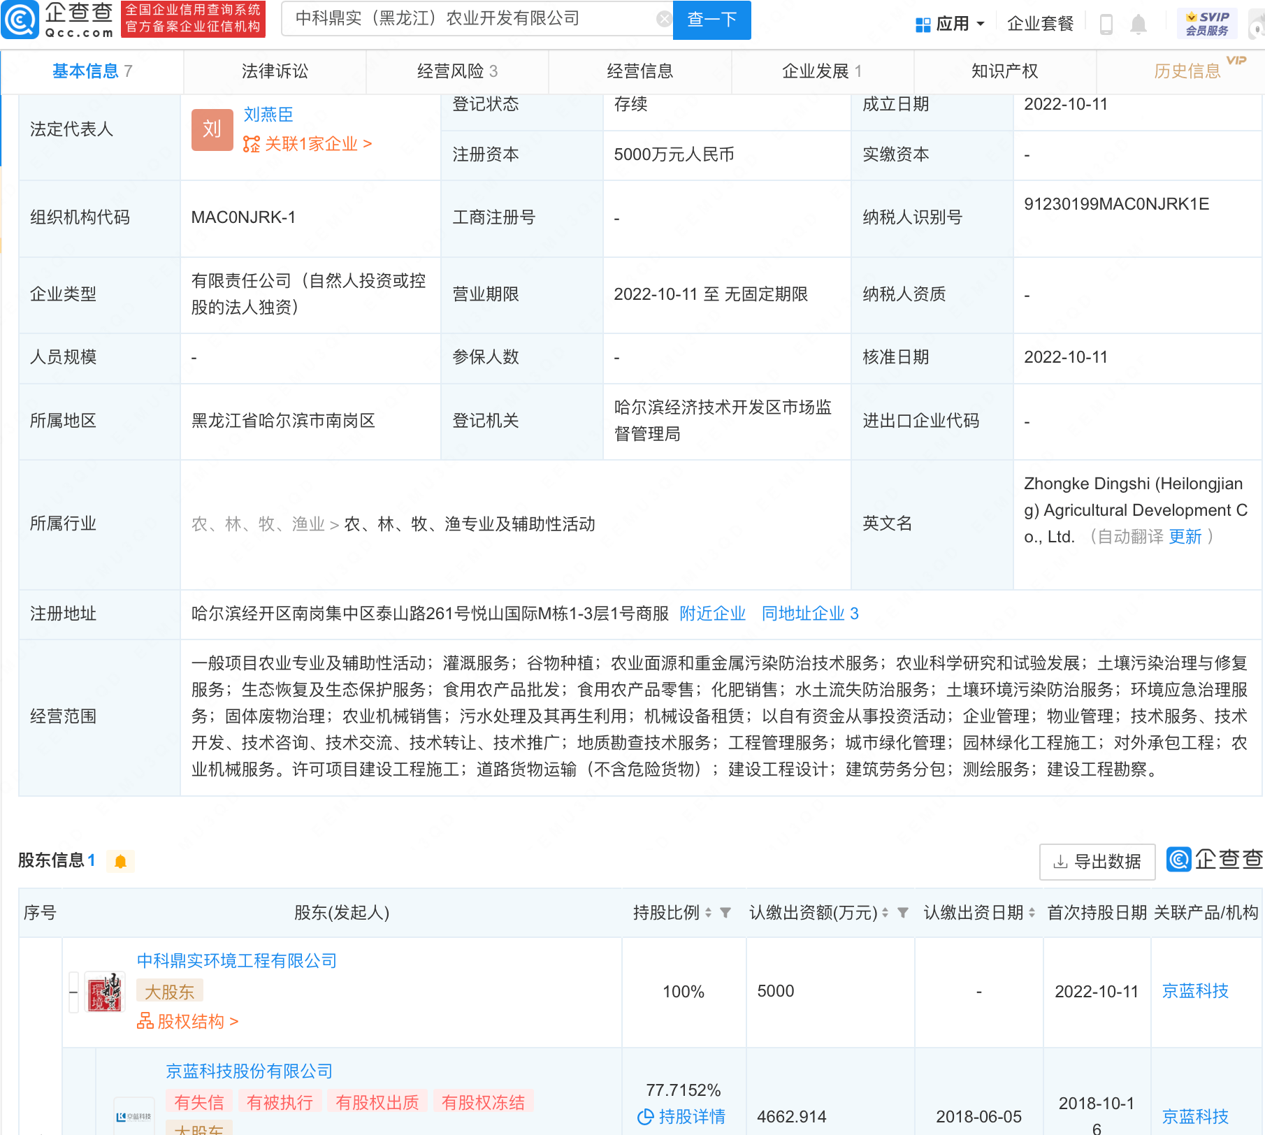The image size is (1265, 1135).
Task: Open 股权结构 link under major shareholder
Action: (187, 1022)
